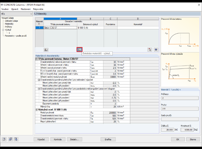Open concrete material database library icon
202x149 pixels.
[x=46, y=50]
